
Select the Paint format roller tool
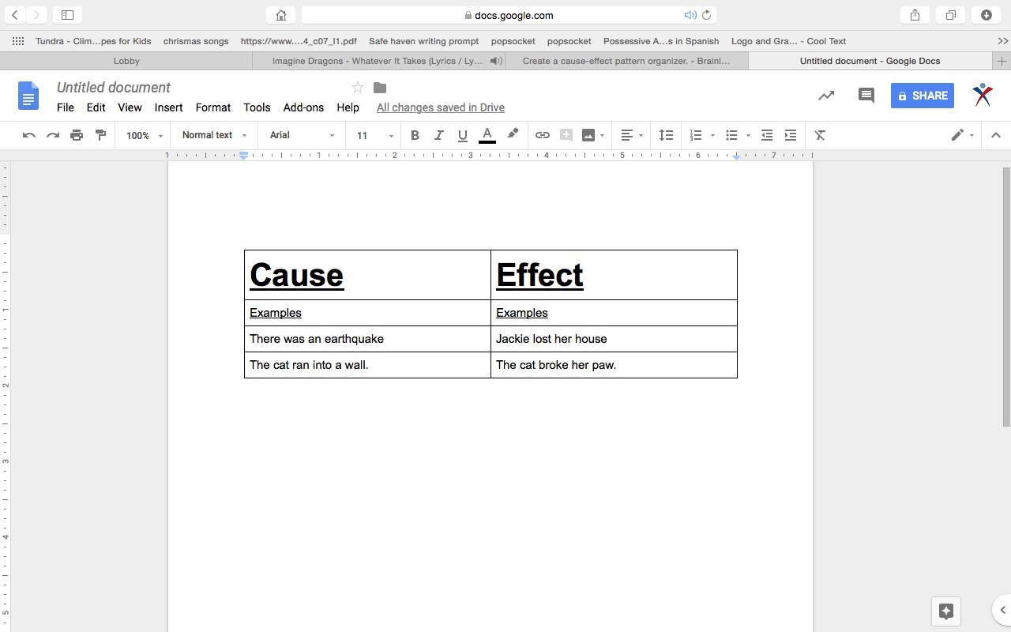(x=100, y=135)
